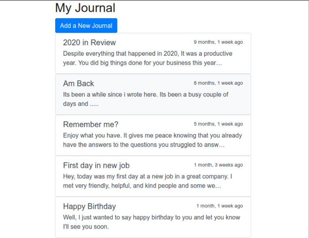
Task: Open the First day in new job entry
Action: point(153,176)
